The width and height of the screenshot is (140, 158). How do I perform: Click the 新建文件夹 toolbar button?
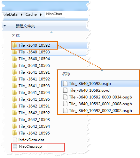25,26
